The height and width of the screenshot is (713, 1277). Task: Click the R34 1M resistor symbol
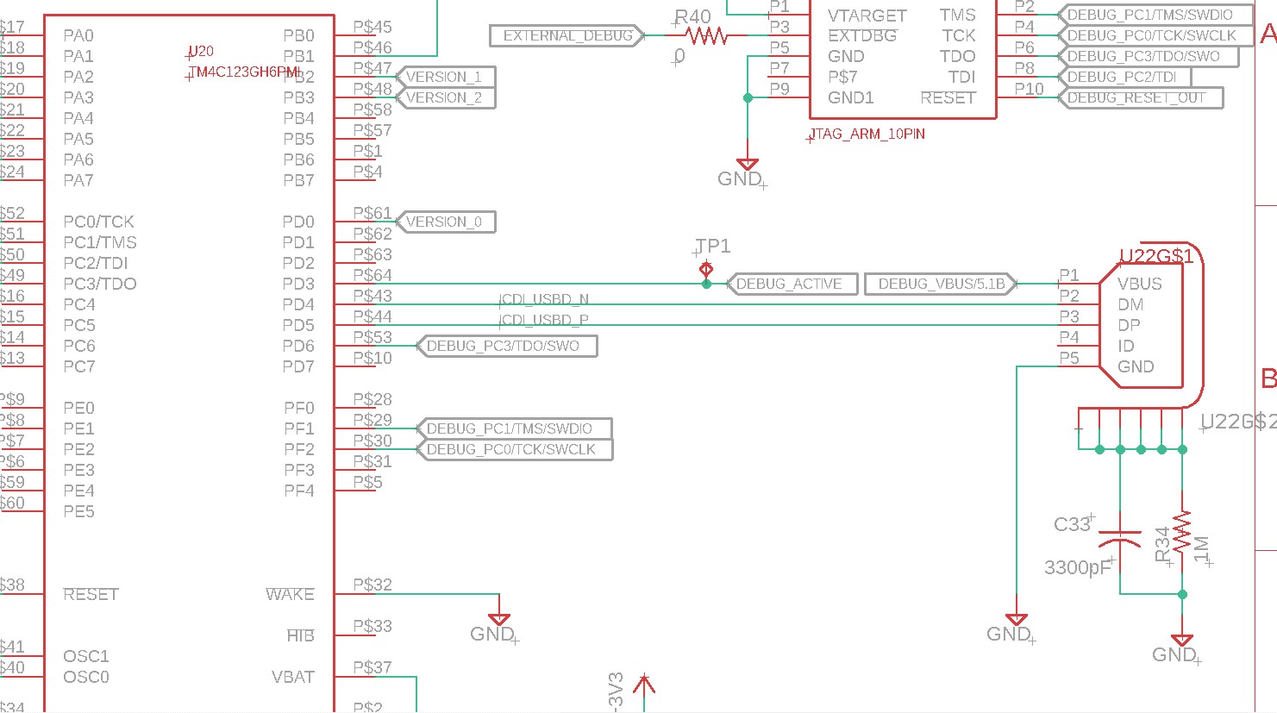tap(1182, 533)
